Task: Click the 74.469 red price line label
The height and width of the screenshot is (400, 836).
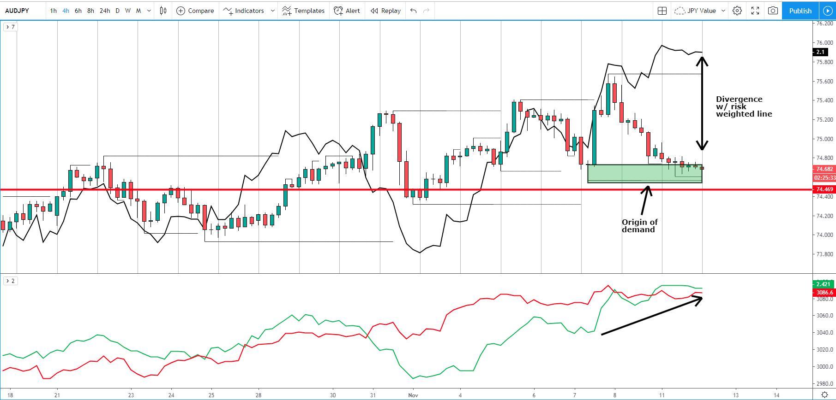Action: 824,189
